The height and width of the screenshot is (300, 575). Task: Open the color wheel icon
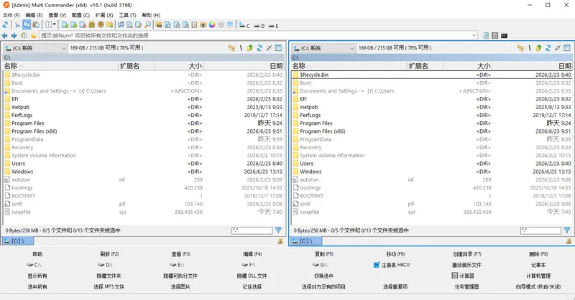click(x=212, y=24)
